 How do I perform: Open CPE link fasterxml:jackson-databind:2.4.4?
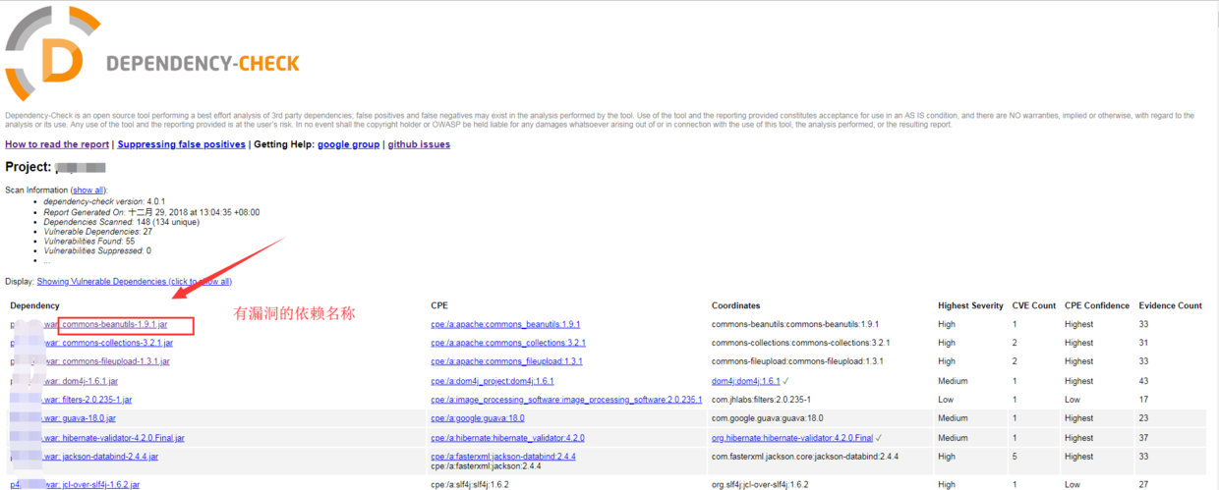[x=503, y=457]
